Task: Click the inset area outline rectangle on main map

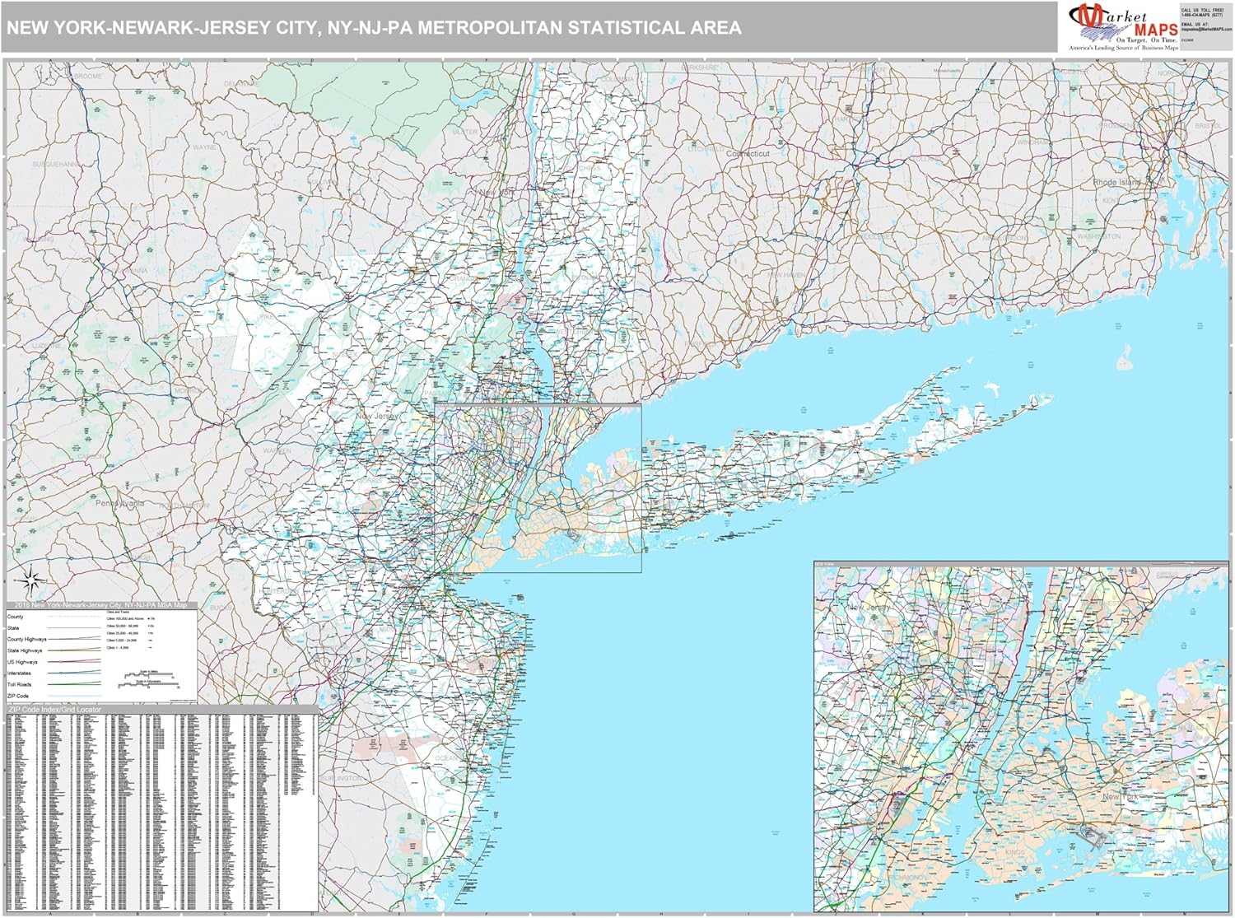Action: pyautogui.click(x=538, y=487)
